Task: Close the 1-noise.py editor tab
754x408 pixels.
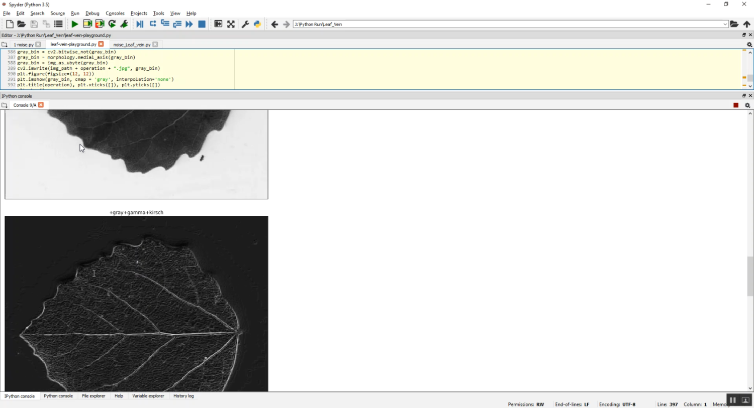Action: [x=38, y=45]
